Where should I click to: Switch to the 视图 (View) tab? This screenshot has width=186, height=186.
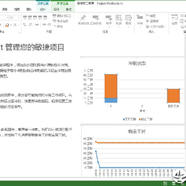(17, 9)
